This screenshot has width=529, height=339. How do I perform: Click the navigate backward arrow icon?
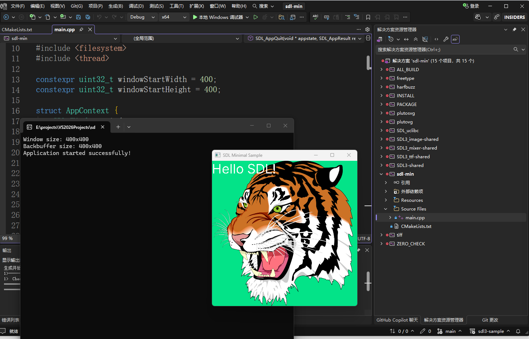tap(6, 17)
